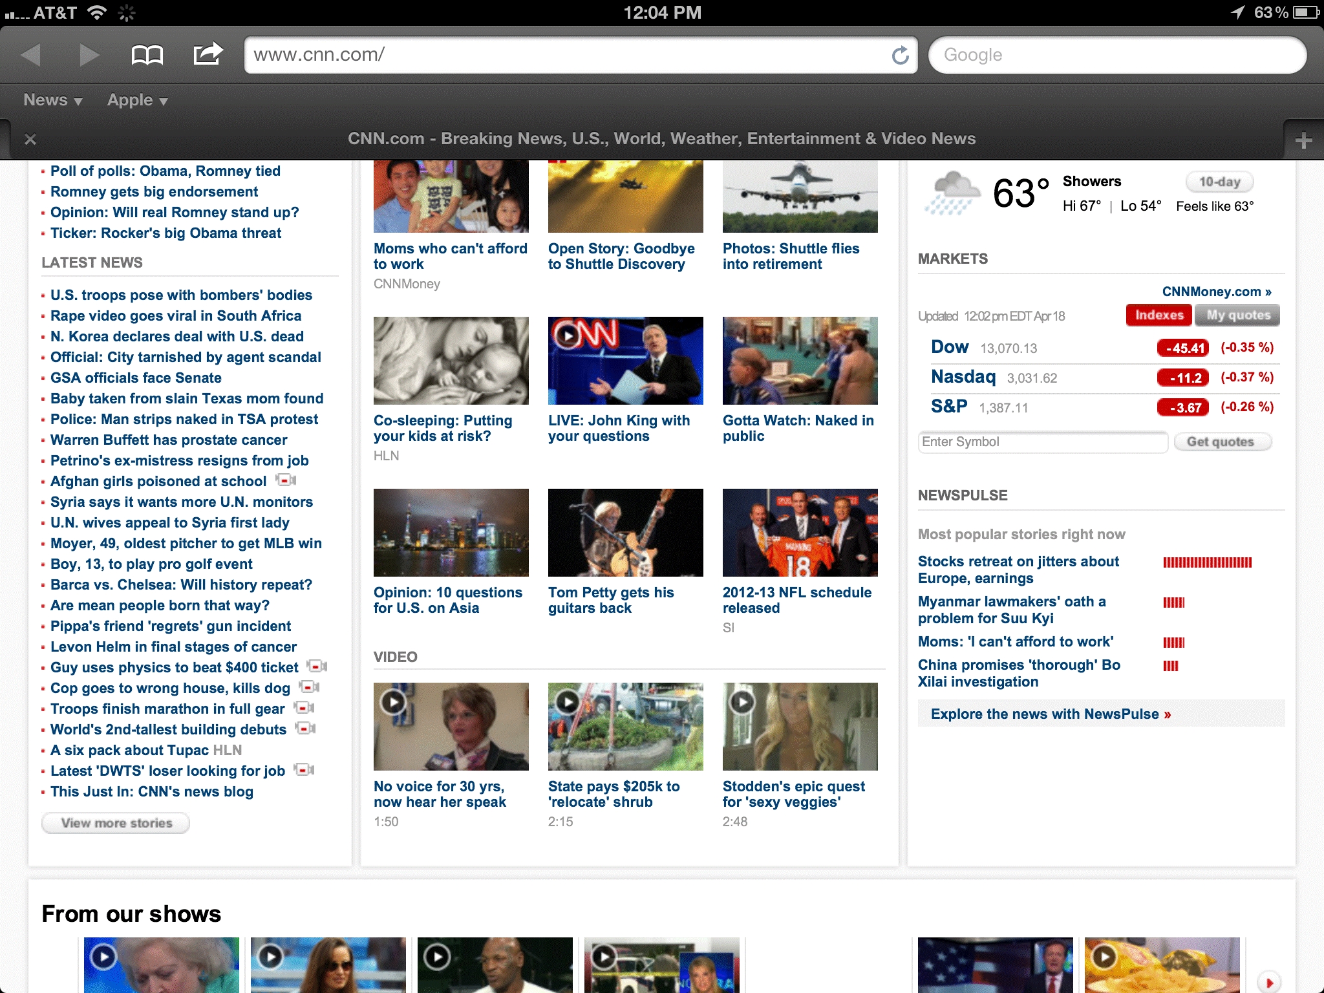Viewport: 1324px width, 993px height.
Task: Click View more stories button
Action: pos(116,823)
